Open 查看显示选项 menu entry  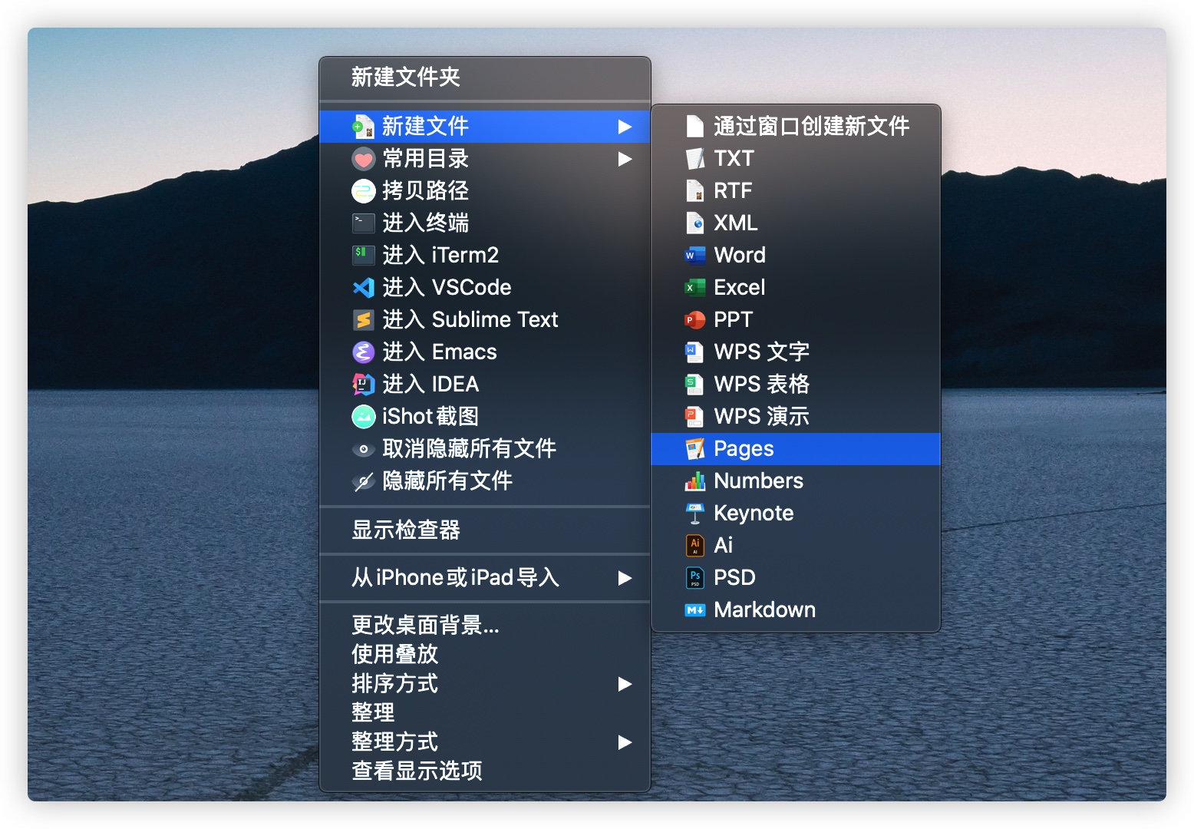[485, 771]
